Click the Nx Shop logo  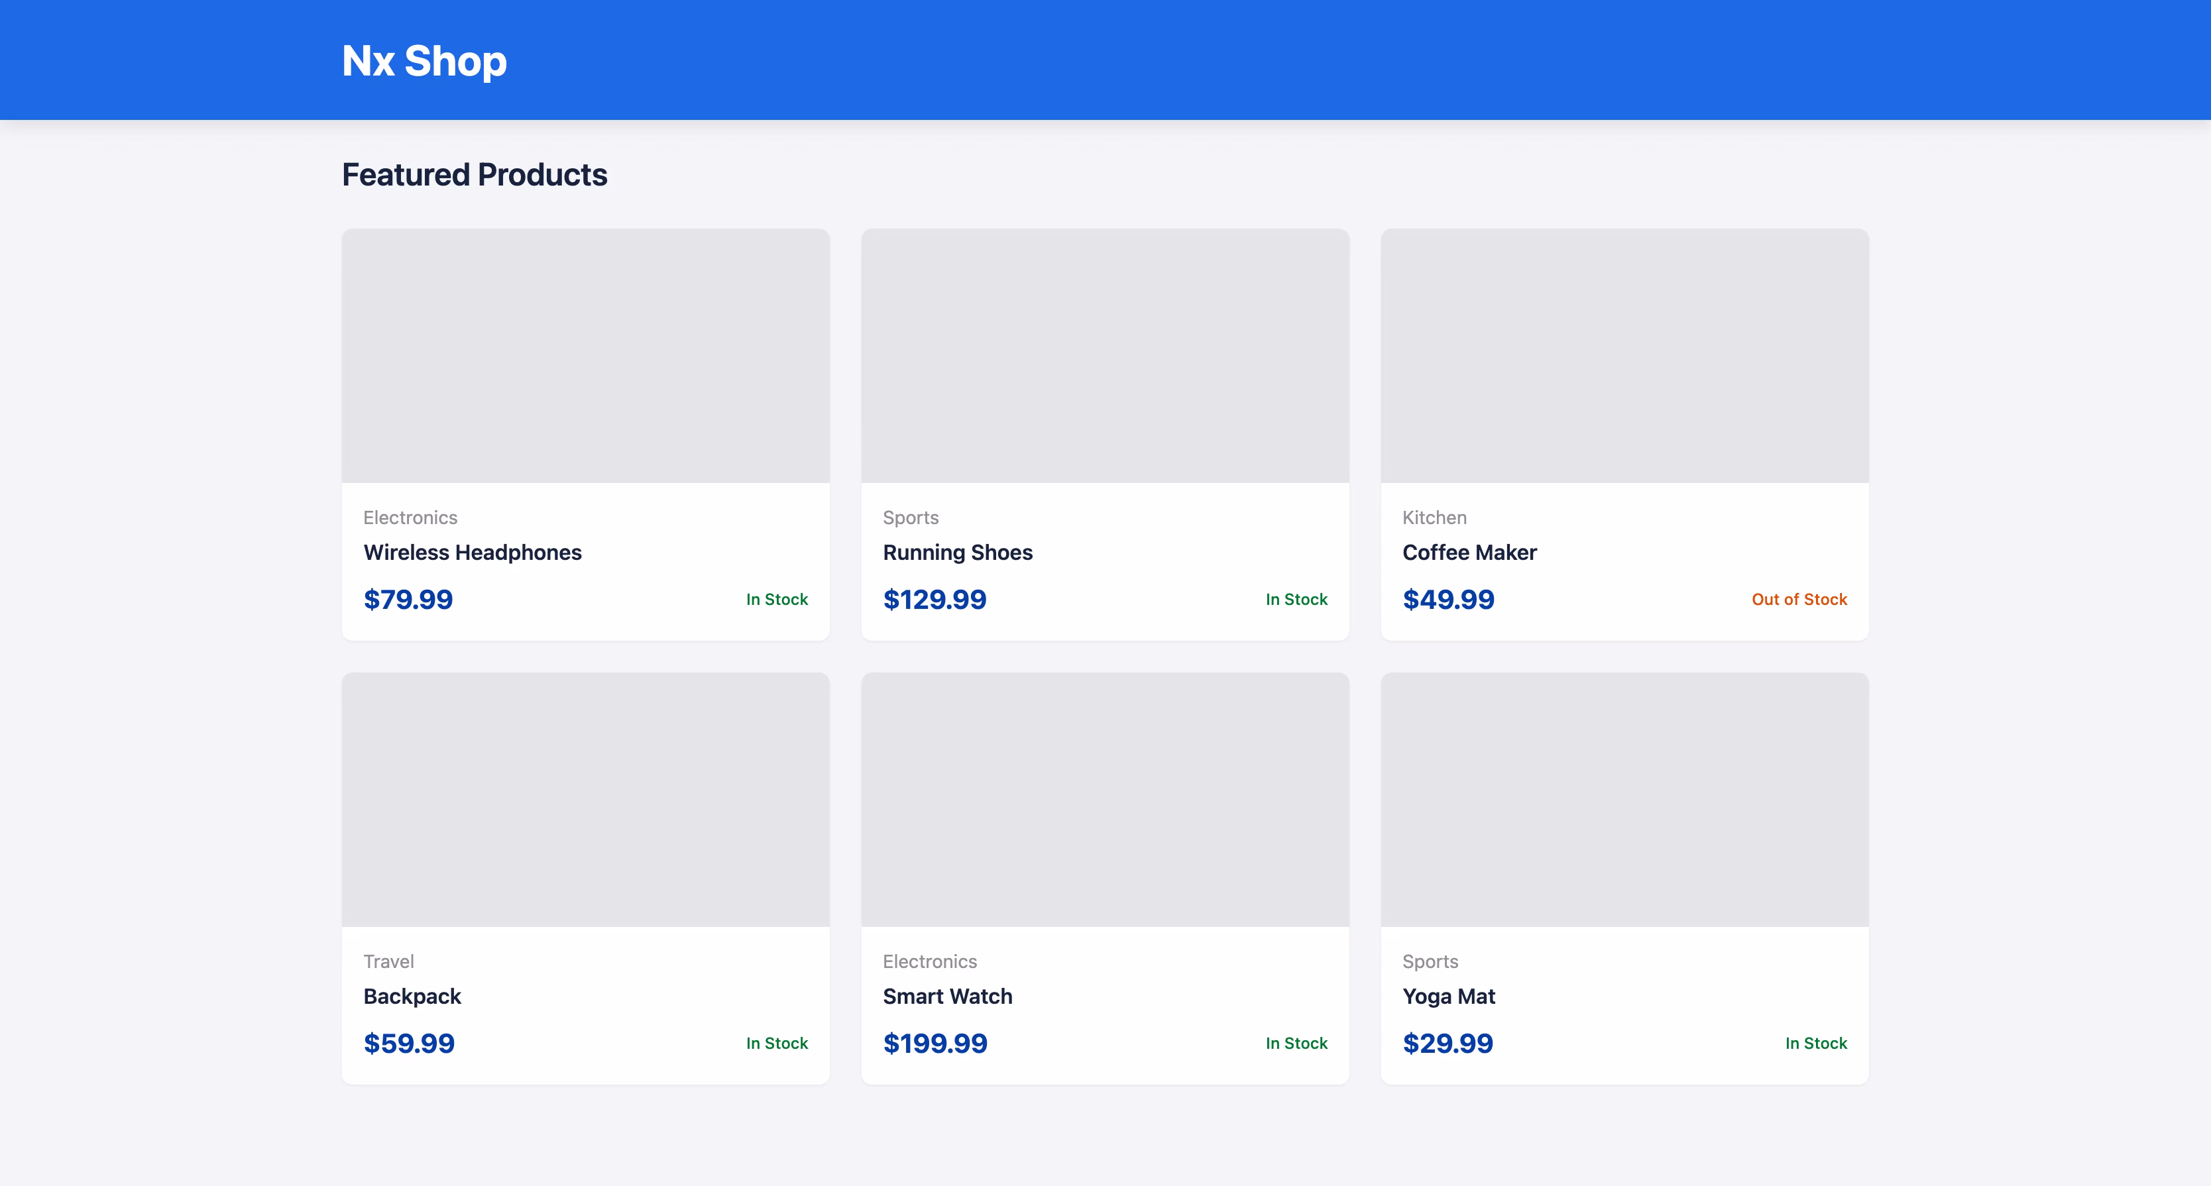click(x=423, y=60)
